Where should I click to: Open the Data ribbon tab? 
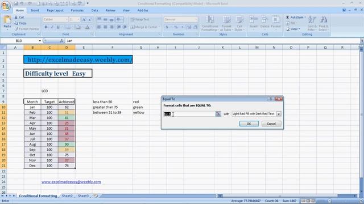(94, 10)
